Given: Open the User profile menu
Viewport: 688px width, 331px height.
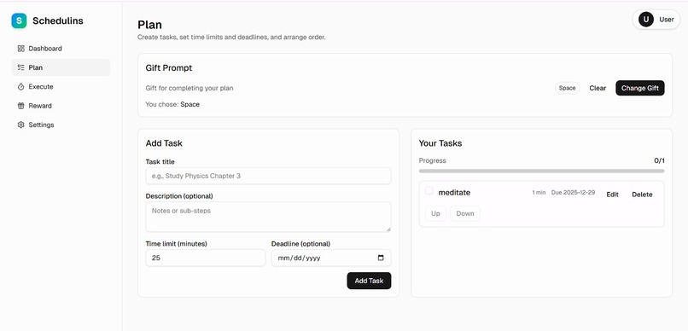Looking at the screenshot, I should click(656, 20).
